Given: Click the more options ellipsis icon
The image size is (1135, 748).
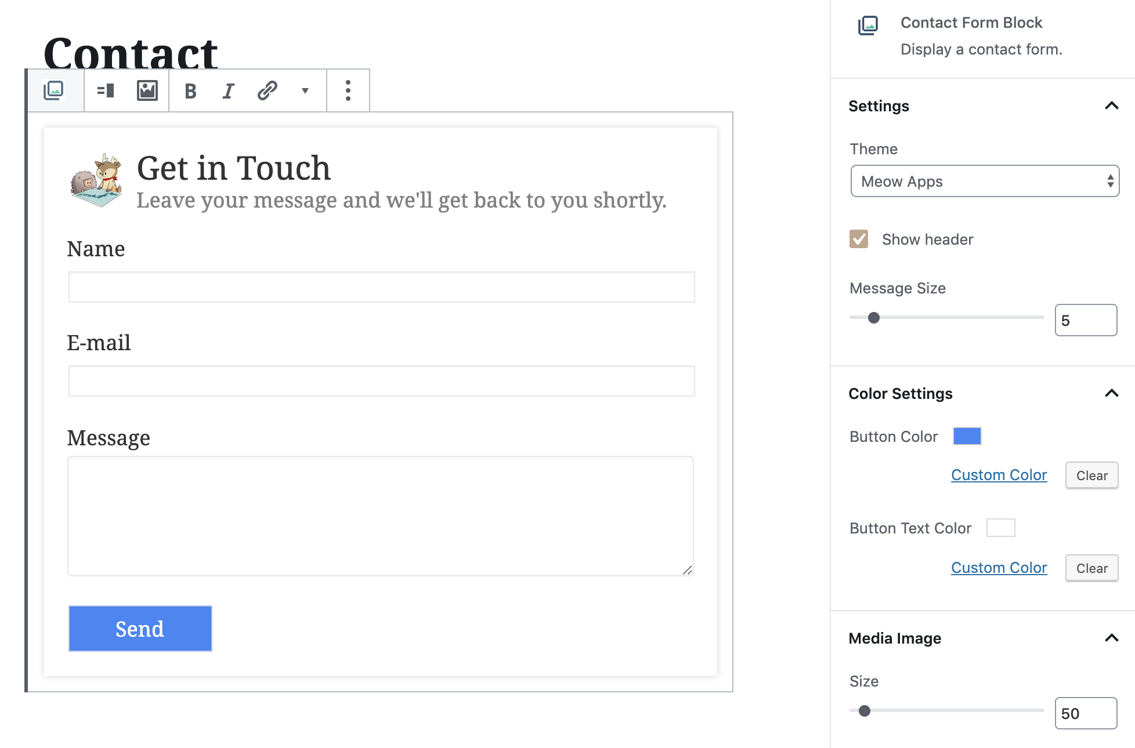Looking at the screenshot, I should [346, 89].
